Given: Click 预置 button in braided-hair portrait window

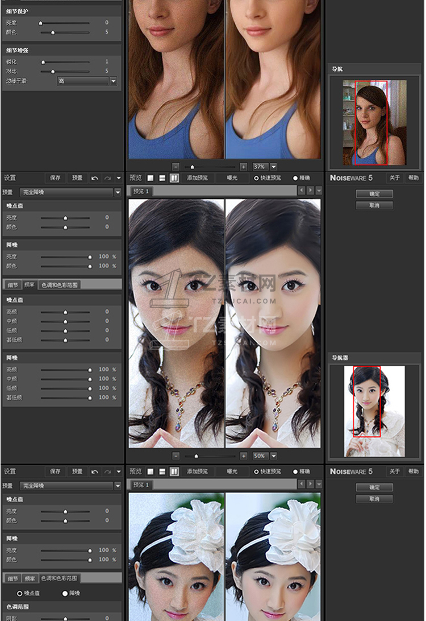Looking at the screenshot, I should click(x=77, y=178).
